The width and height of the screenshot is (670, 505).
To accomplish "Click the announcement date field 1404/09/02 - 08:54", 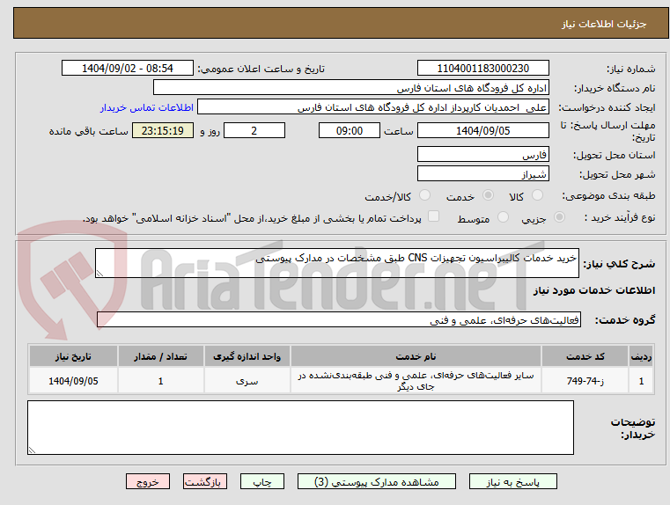I will tap(128, 69).
